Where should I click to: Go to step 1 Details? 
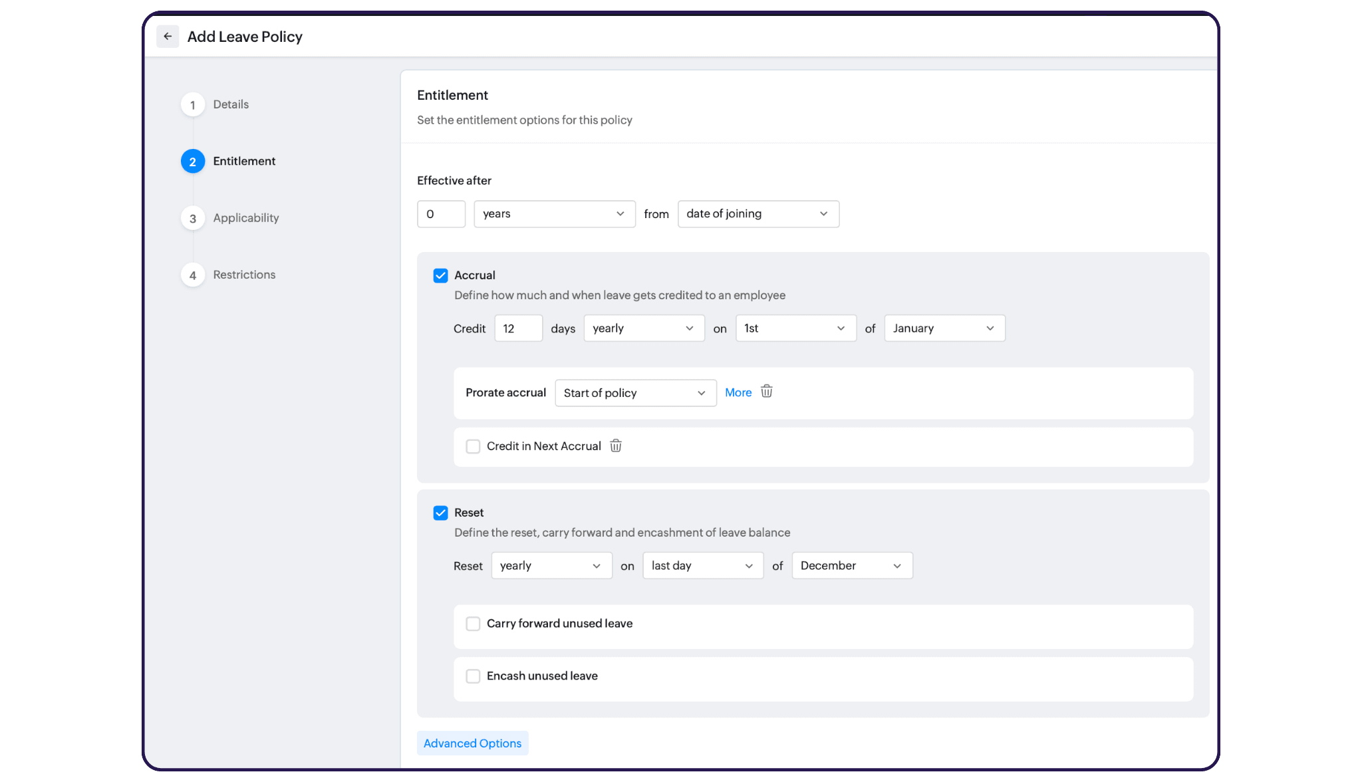pos(215,104)
